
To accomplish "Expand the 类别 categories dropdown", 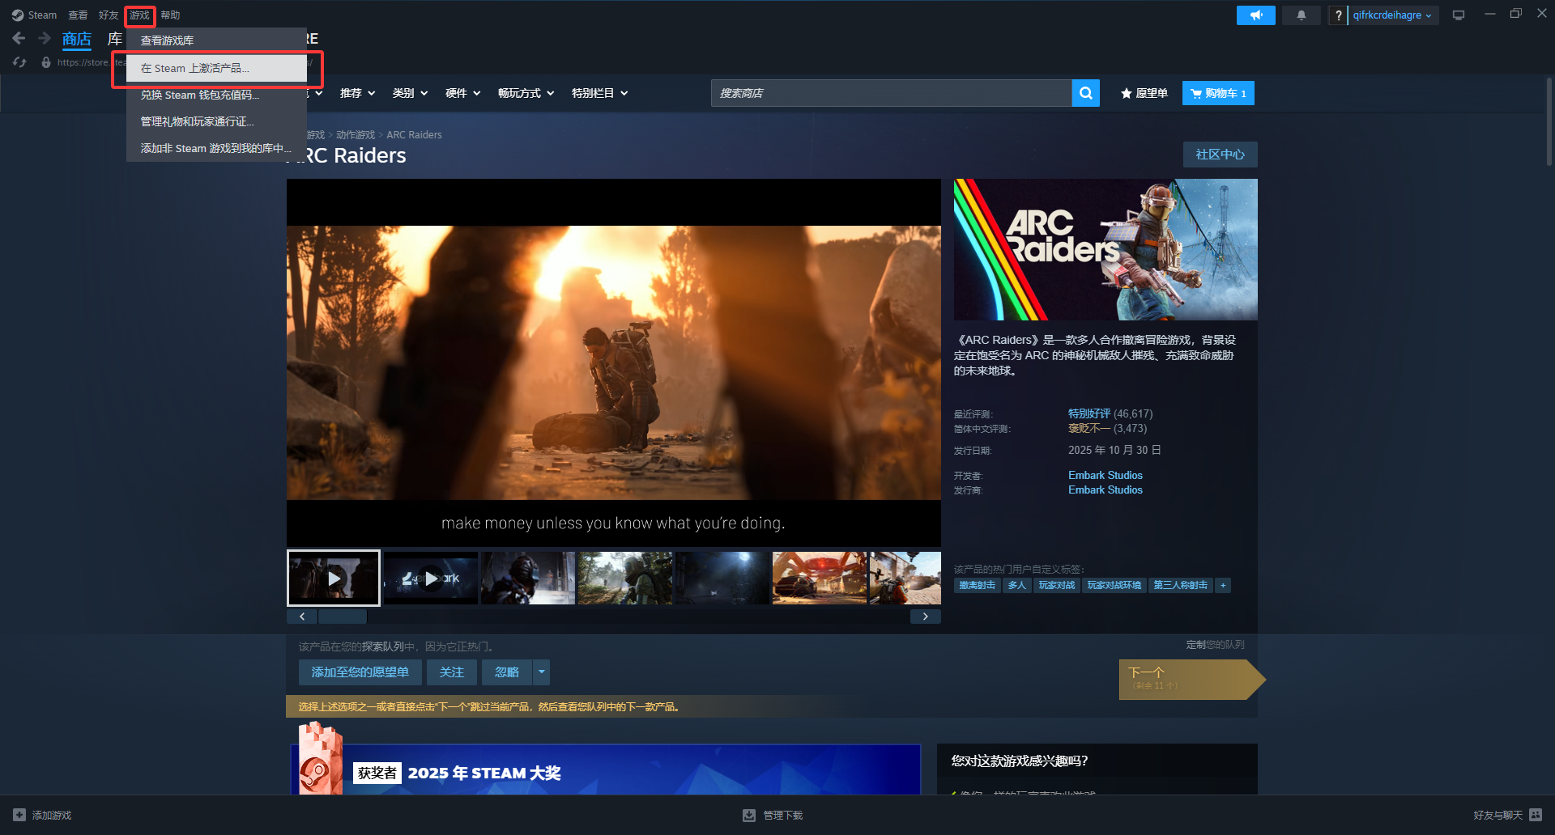I will coord(410,93).
